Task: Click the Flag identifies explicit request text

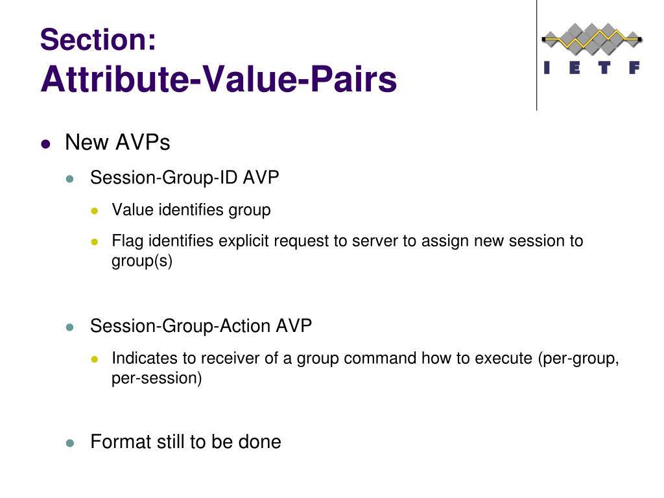Action: point(348,251)
